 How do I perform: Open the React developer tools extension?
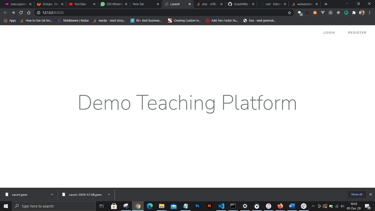point(339,13)
